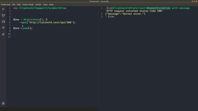Open the Edit menu
Image resolution: width=198 pixels, height=111 pixels.
(x=19, y=5)
